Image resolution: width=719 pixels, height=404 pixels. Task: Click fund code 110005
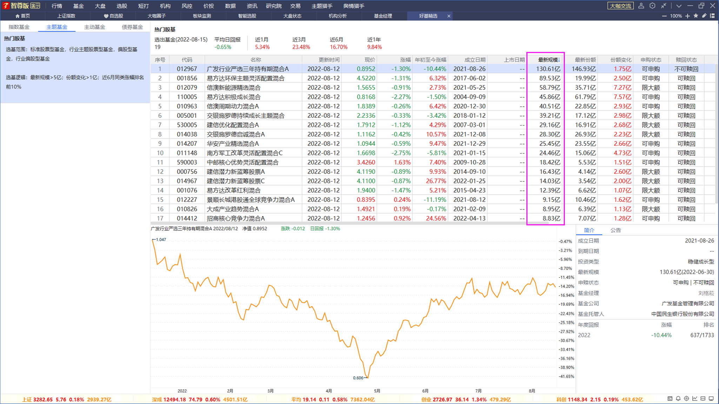click(187, 97)
